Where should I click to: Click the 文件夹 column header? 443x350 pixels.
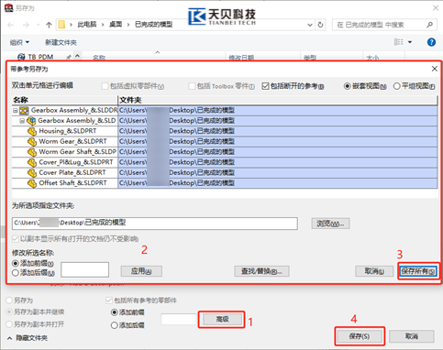pyautogui.click(x=278, y=100)
